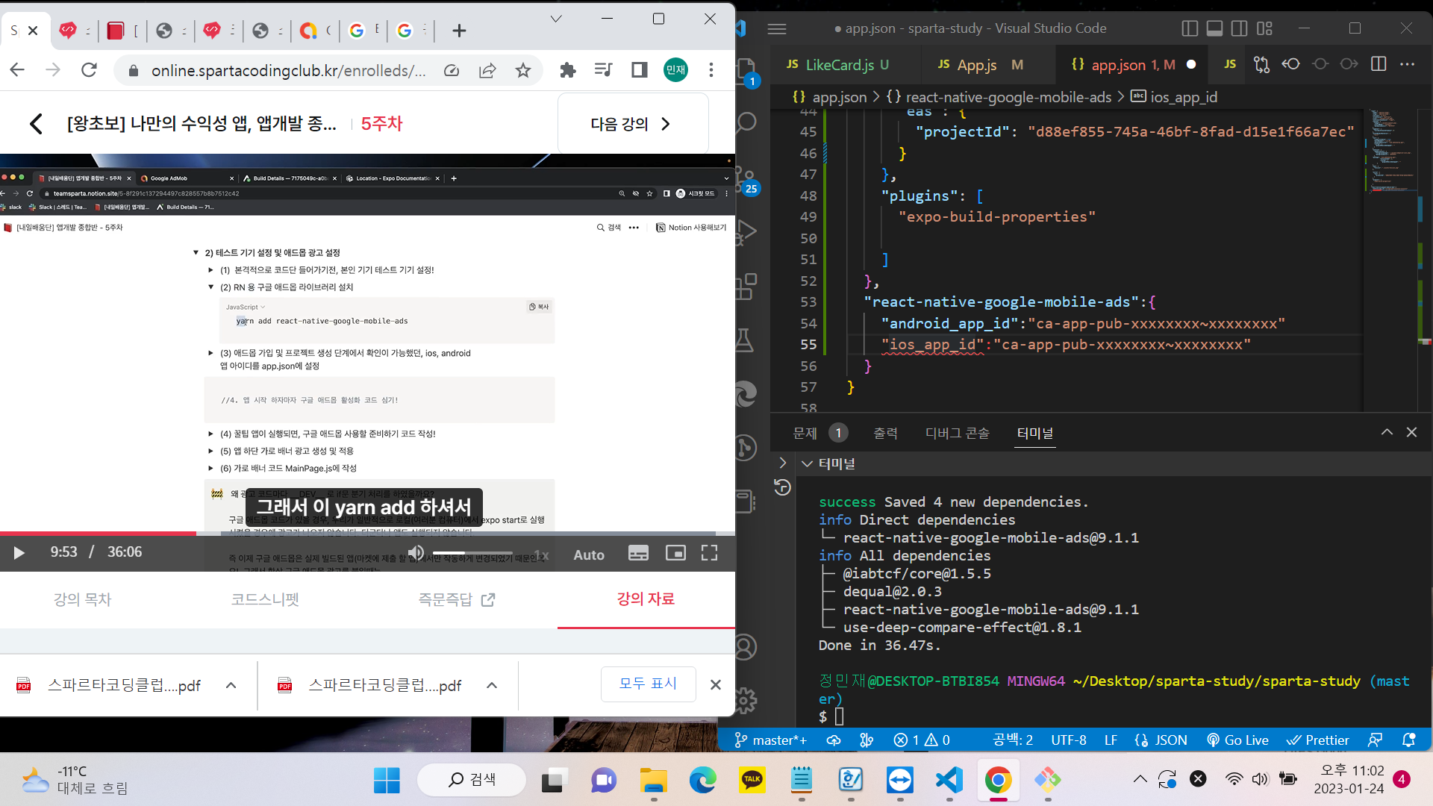This screenshot has width=1433, height=806.
Task: Enable picture-in-picture for the video
Action: tap(675, 553)
